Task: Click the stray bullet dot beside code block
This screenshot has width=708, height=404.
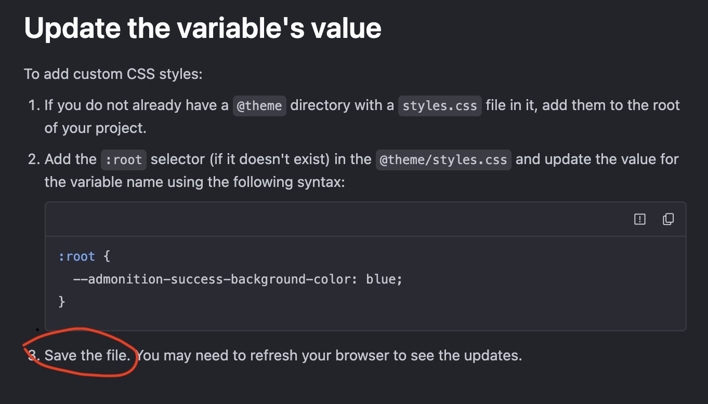Action: point(37,329)
